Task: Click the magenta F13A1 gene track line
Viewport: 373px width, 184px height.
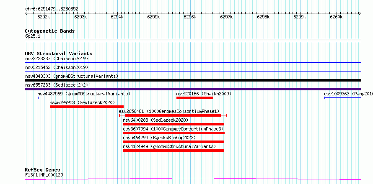Action: (193, 179)
